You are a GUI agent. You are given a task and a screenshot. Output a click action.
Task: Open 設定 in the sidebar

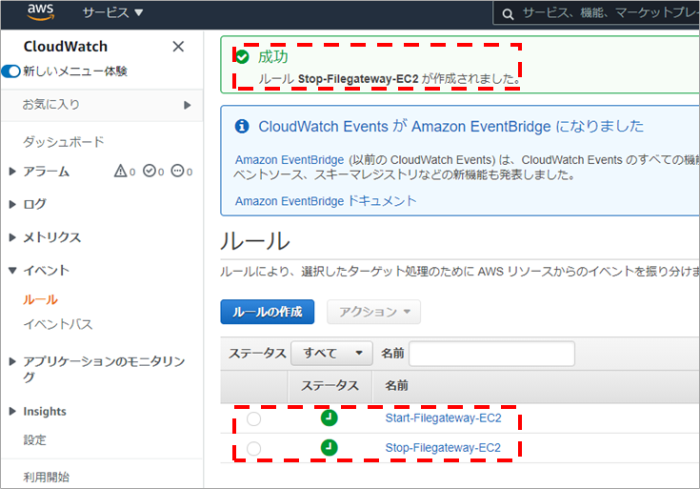tap(35, 440)
